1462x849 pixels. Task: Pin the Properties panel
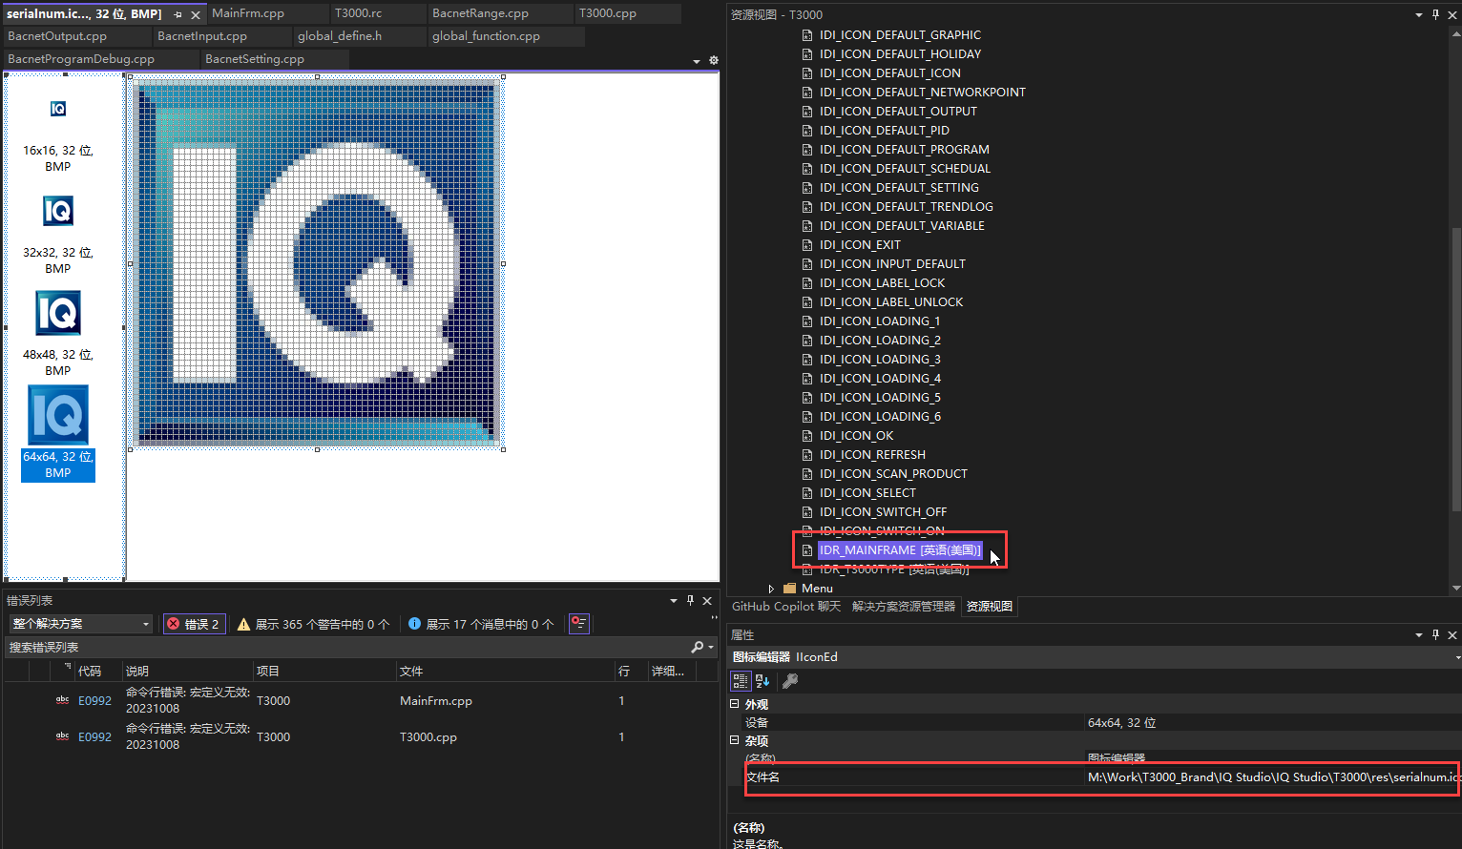(1435, 634)
